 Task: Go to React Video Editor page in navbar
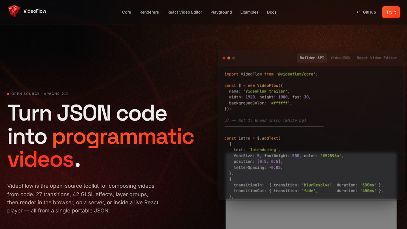point(185,12)
